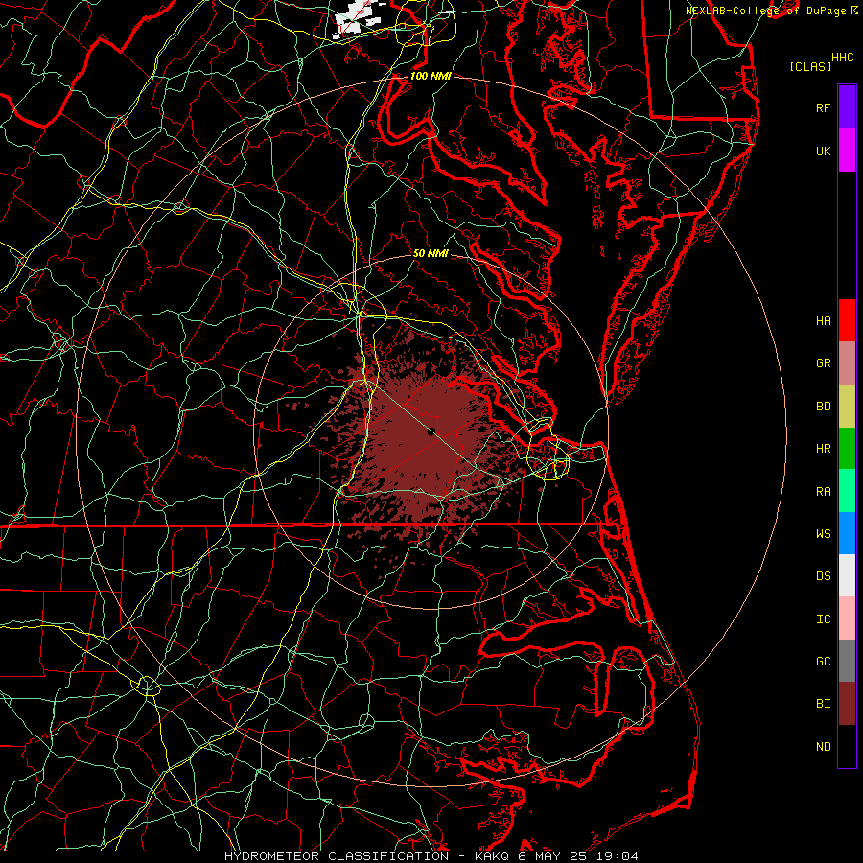Select the yellow BD legend swatch
Viewport: 863px width, 863px height.
tap(847, 407)
